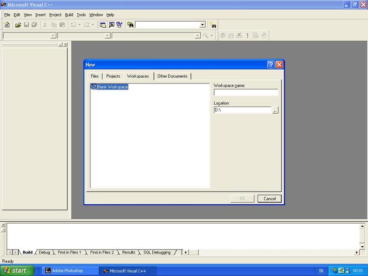The height and width of the screenshot is (276, 368).
Task: Click the Go debug icon
Action: [255, 35]
